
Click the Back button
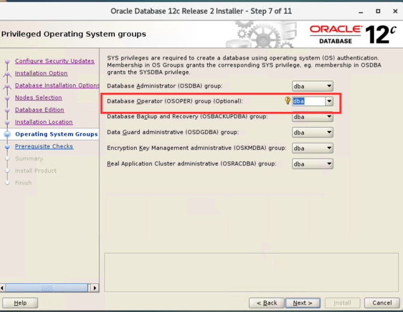[x=267, y=302]
